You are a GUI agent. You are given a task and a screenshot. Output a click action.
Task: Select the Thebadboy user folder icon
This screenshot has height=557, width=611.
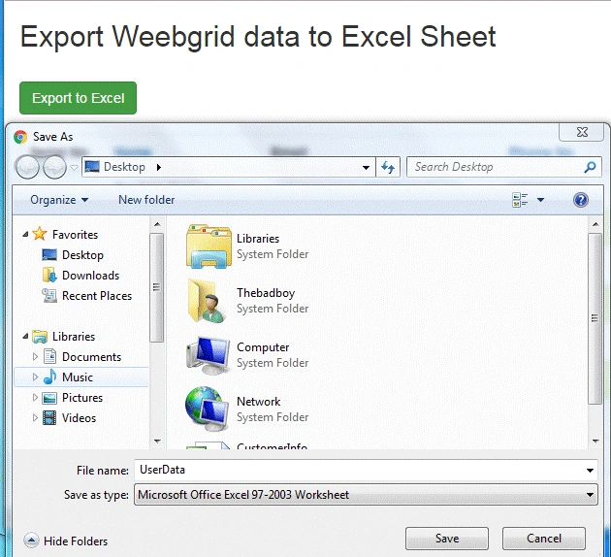(207, 301)
